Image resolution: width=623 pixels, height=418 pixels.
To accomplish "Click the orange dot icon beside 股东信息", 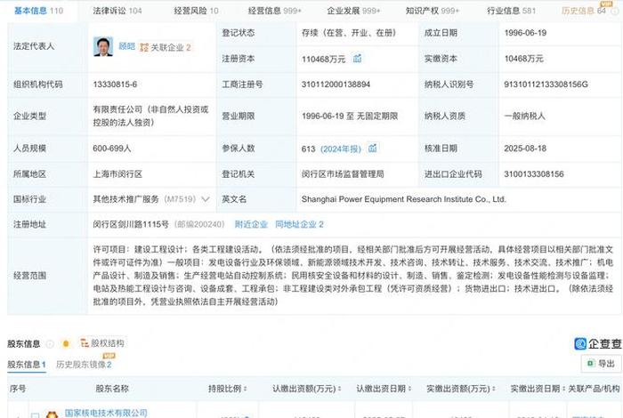I will pos(66,343).
